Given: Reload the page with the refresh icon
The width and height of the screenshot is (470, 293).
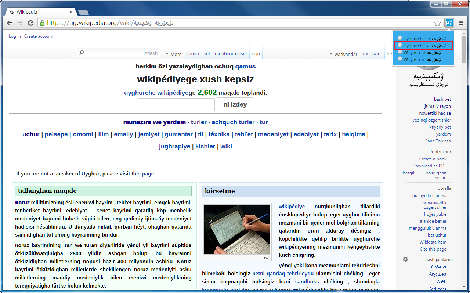Looking at the screenshot, I should 31,23.
